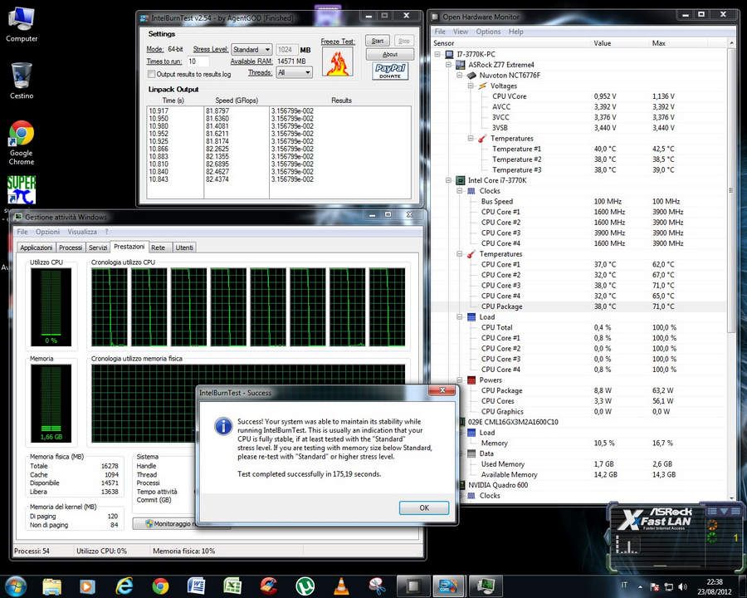Close the IntelBurnTest Success dialog
Screen dimensions: 747x598
(442, 390)
